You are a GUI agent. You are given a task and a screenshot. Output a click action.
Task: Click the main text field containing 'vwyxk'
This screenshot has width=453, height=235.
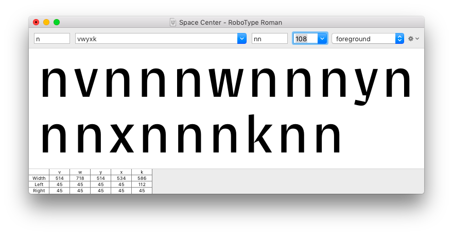tap(156, 39)
